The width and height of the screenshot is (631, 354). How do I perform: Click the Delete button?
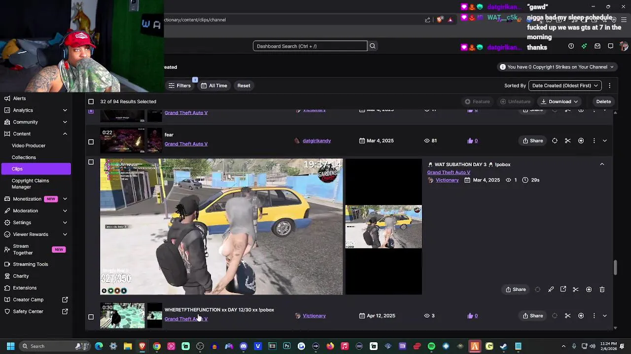tap(603, 102)
